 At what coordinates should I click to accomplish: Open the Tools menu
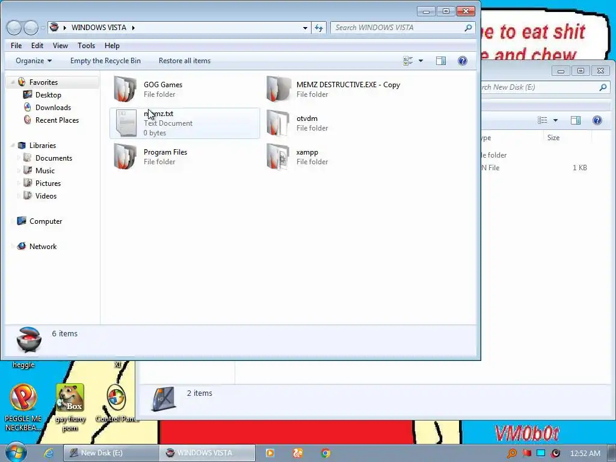pos(86,46)
